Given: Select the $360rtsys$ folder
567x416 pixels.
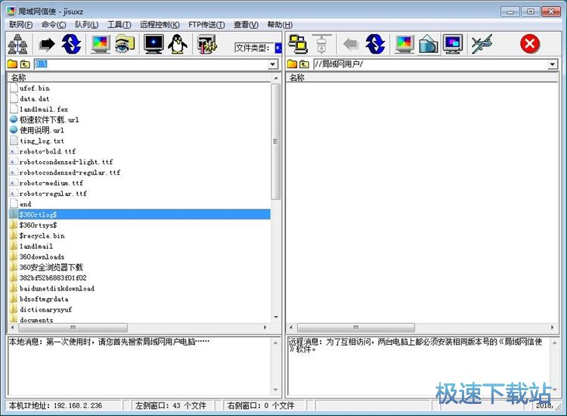Looking at the screenshot, I should pyautogui.click(x=38, y=225).
